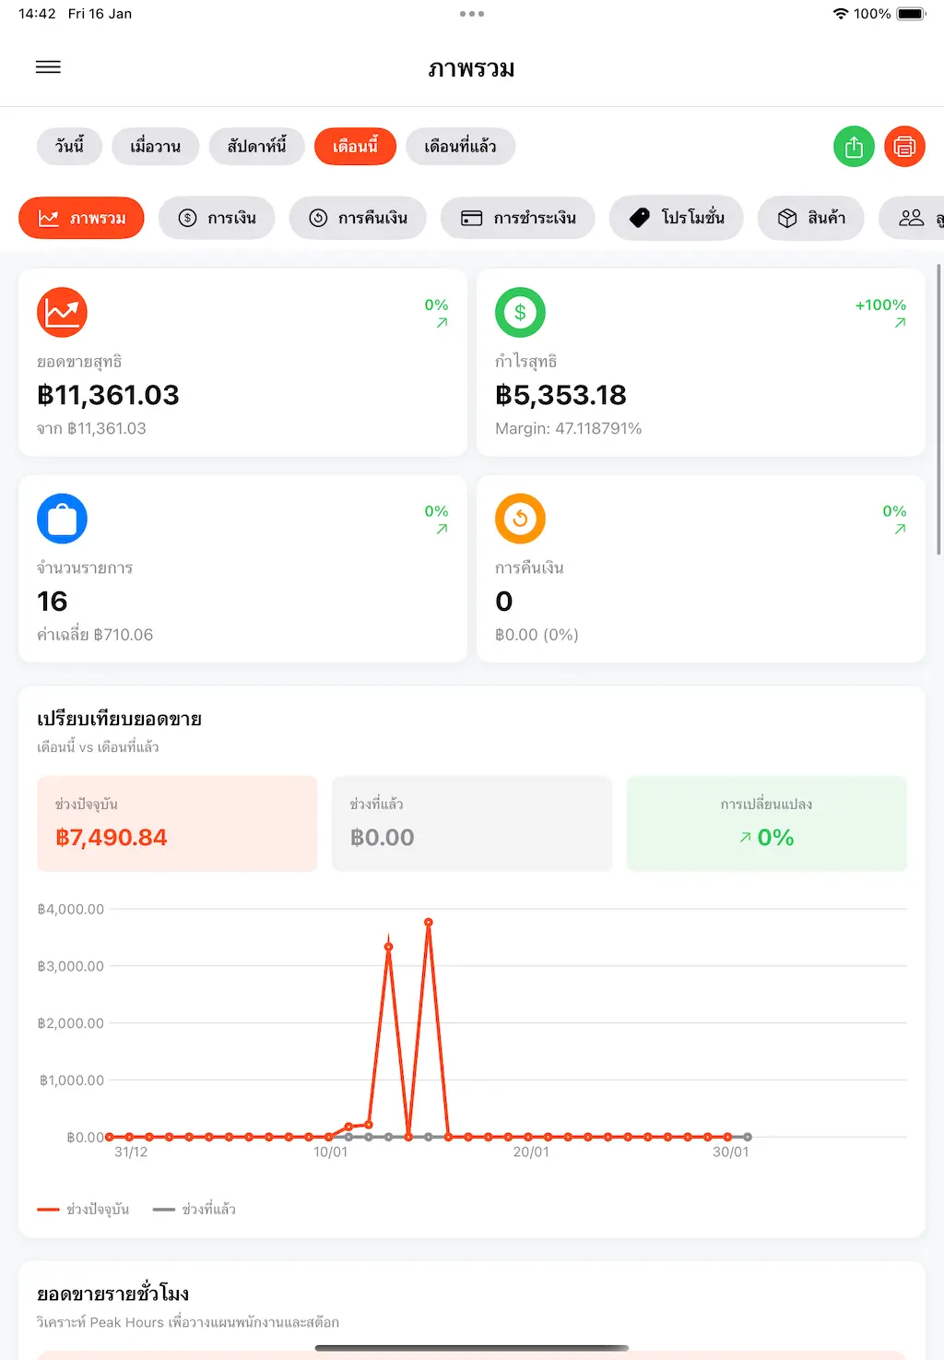Tap three dots multitasking control at top
Image resolution: width=944 pixels, height=1360 pixels.
(472, 14)
